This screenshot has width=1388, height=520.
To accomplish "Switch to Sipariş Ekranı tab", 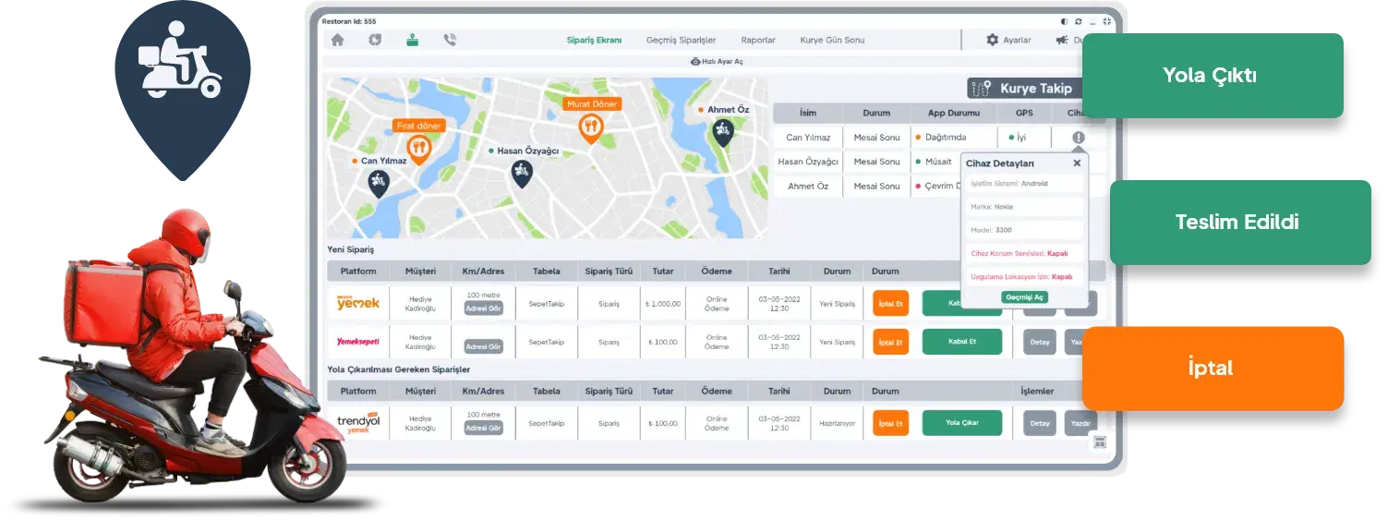I will tap(594, 40).
